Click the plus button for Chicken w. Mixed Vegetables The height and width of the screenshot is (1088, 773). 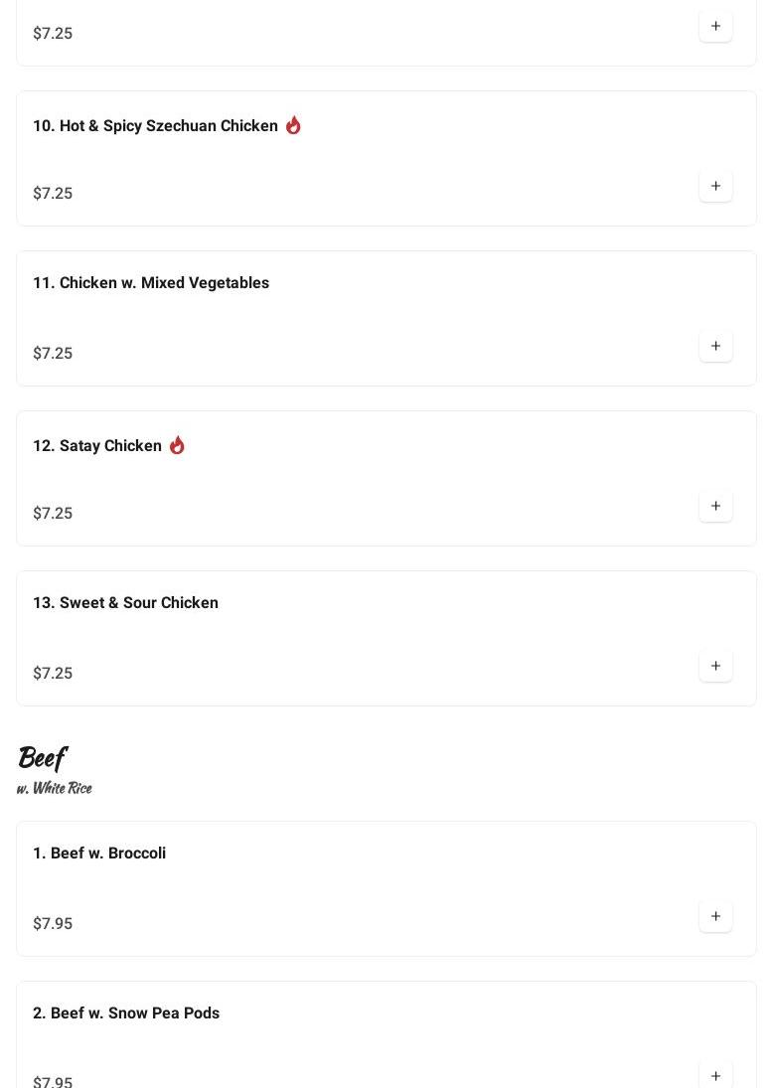pyautogui.click(x=715, y=347)
